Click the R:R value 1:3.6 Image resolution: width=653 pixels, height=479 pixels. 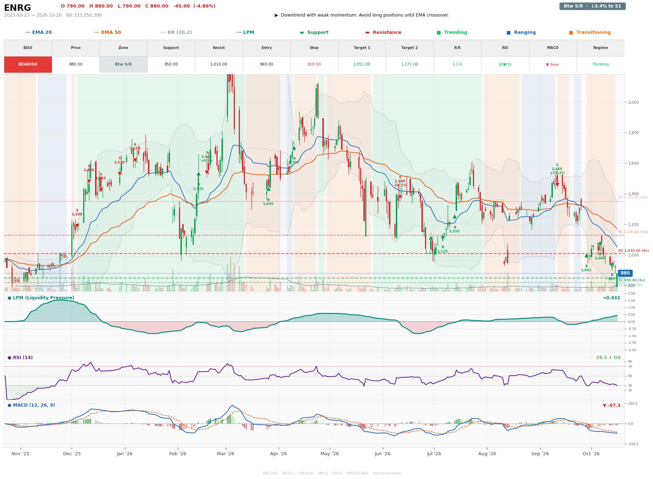(x=457, y=64)
